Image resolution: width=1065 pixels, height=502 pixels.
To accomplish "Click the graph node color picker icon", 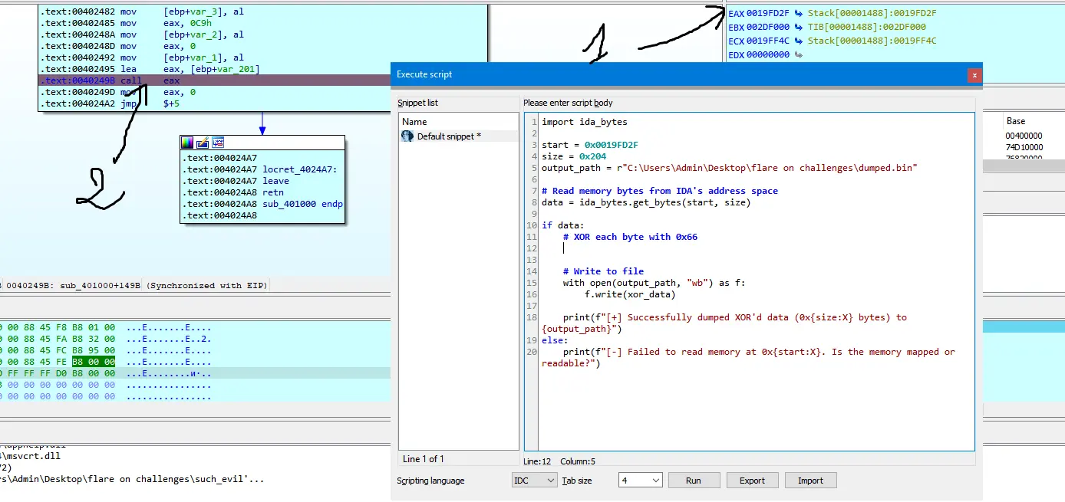I will click(187, 143).
